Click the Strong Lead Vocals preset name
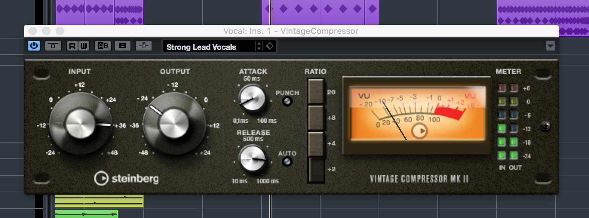The height and width of the screenshot is (218, 589). tap(207, 47)
